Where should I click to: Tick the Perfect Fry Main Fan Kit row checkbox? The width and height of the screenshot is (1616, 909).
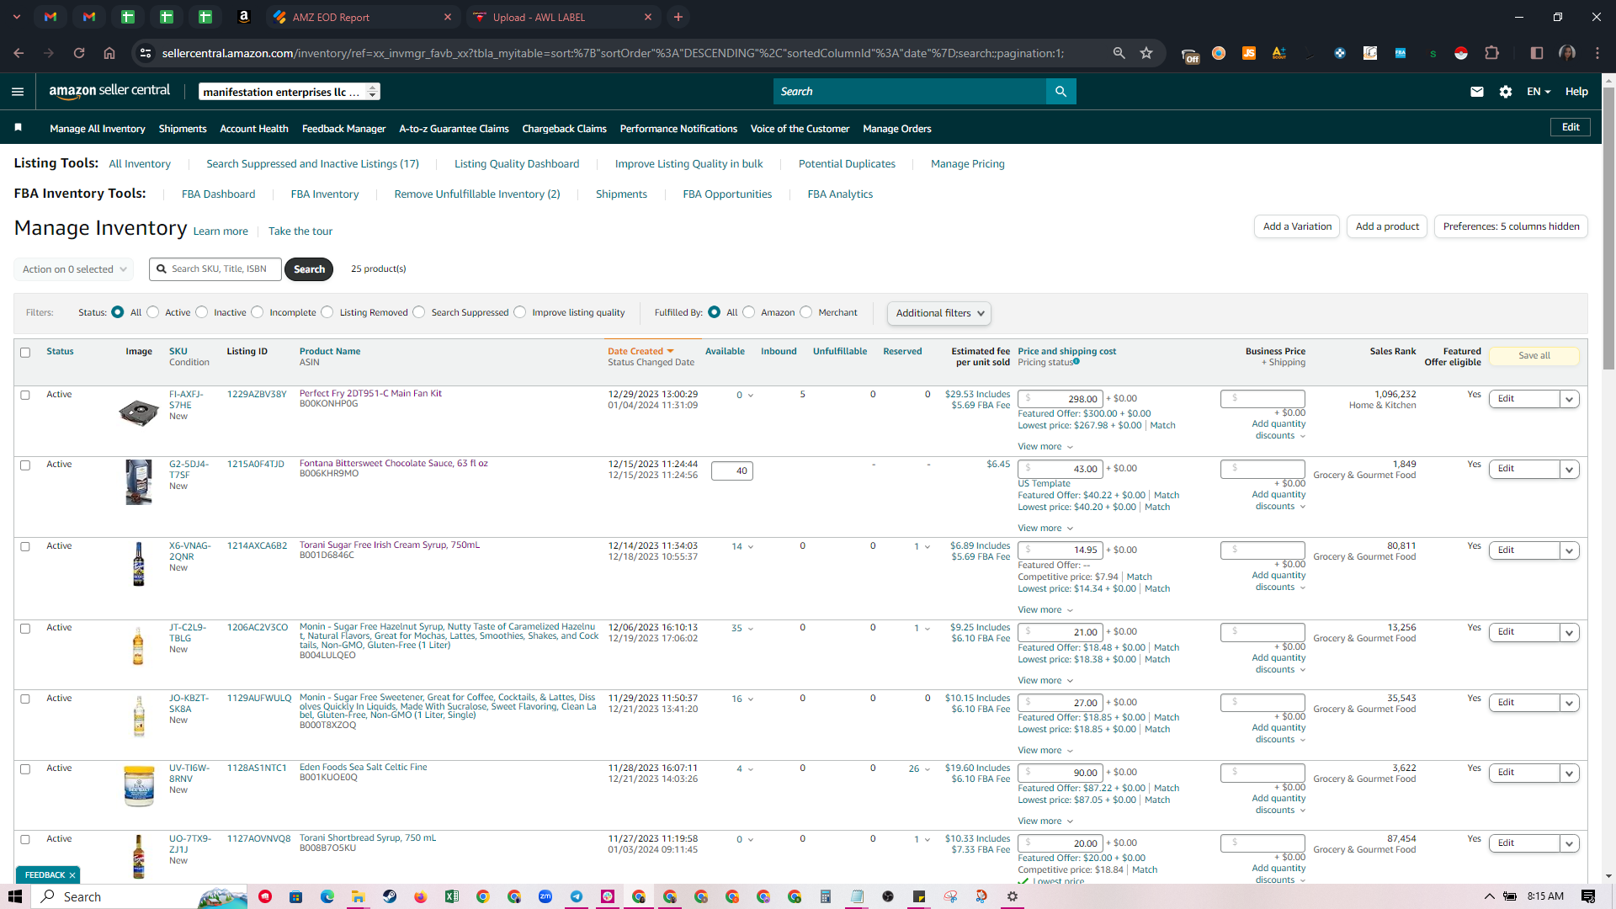25,395
